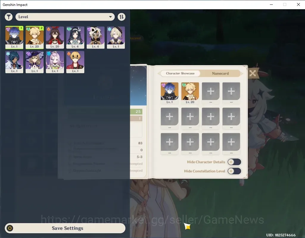305x238 pixels.
Task: Switch to the Namecard tab
Action: pos(220,73)
